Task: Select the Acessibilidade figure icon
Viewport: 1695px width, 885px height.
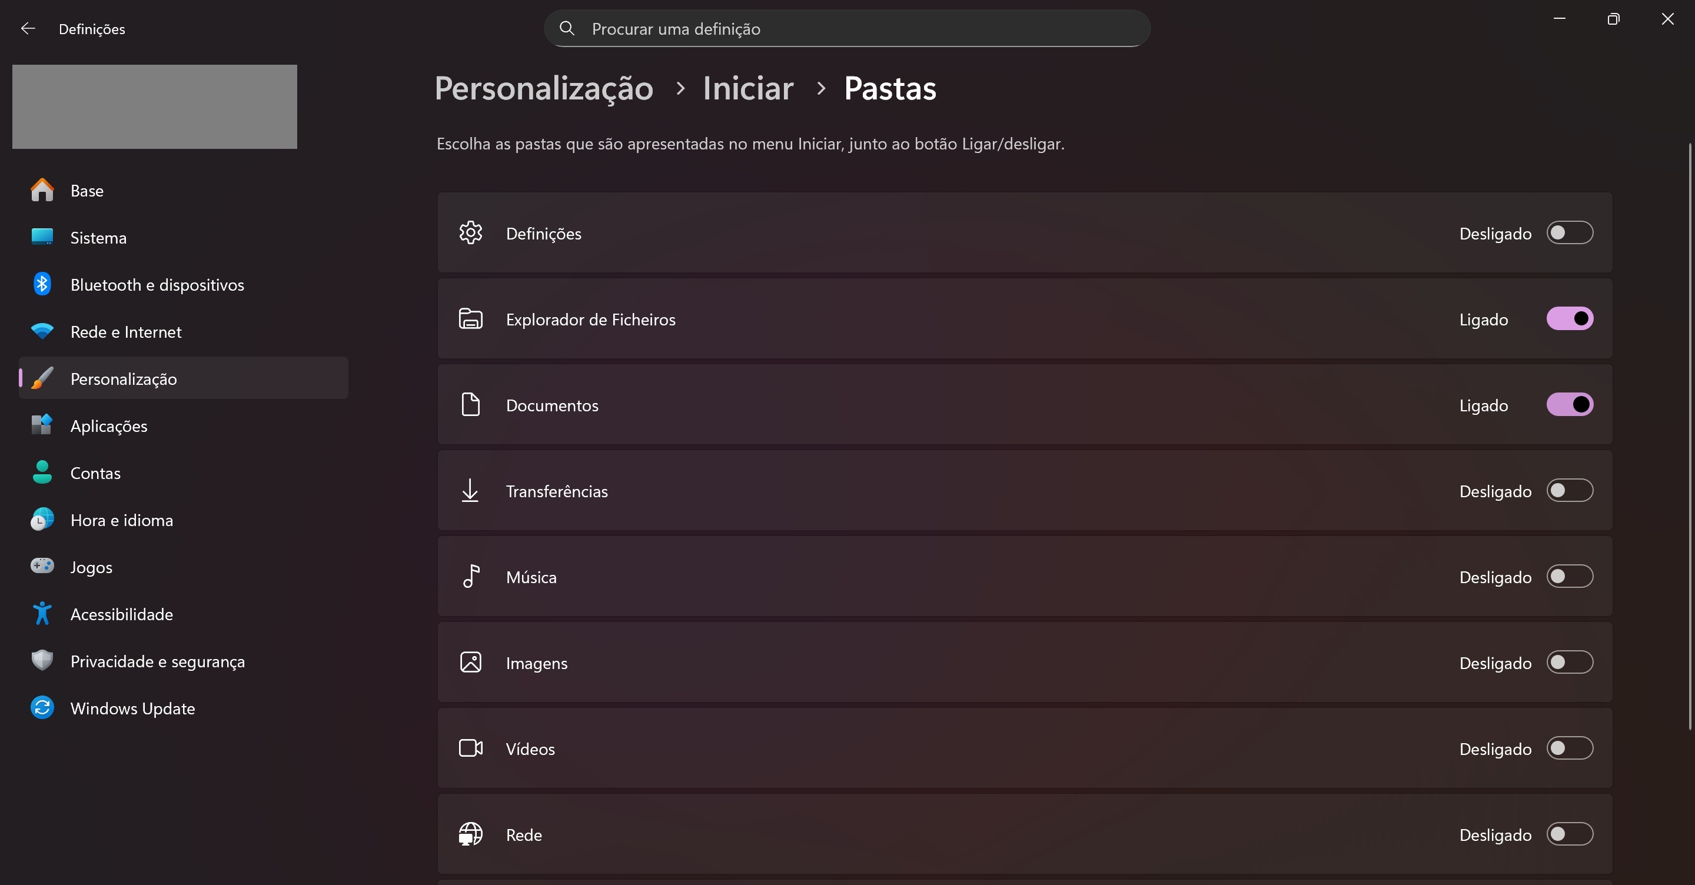Action: pos(42,613)
